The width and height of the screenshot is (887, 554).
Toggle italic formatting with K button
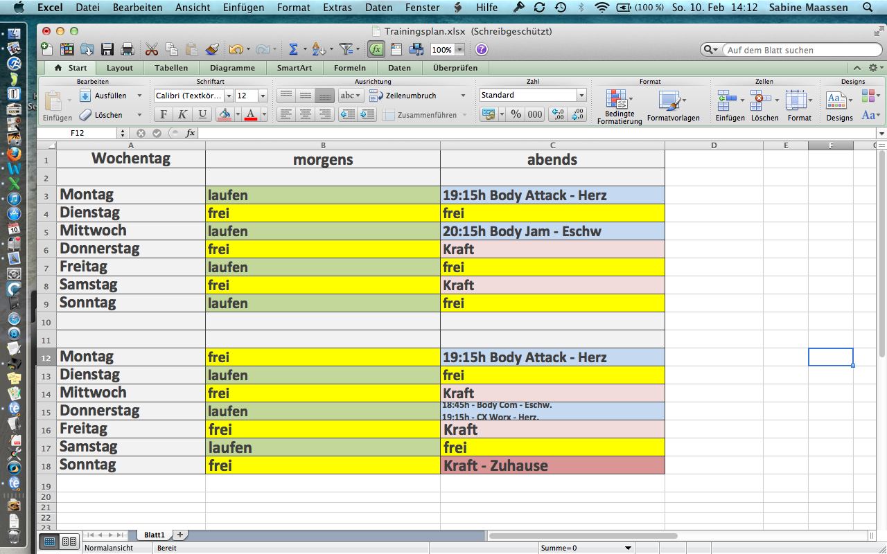click(183, 114)
